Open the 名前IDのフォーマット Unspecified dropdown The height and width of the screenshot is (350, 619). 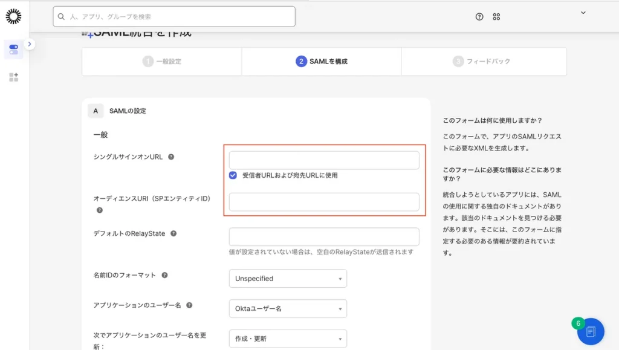point(288,279)
